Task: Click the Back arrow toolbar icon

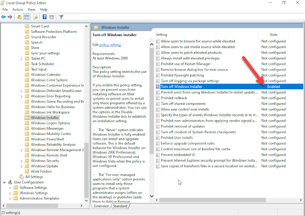Action: click(x=3, y=17)
